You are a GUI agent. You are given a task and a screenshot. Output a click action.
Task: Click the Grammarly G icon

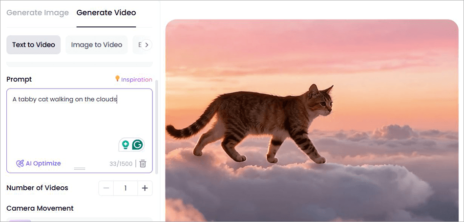(x=137, y=145)
